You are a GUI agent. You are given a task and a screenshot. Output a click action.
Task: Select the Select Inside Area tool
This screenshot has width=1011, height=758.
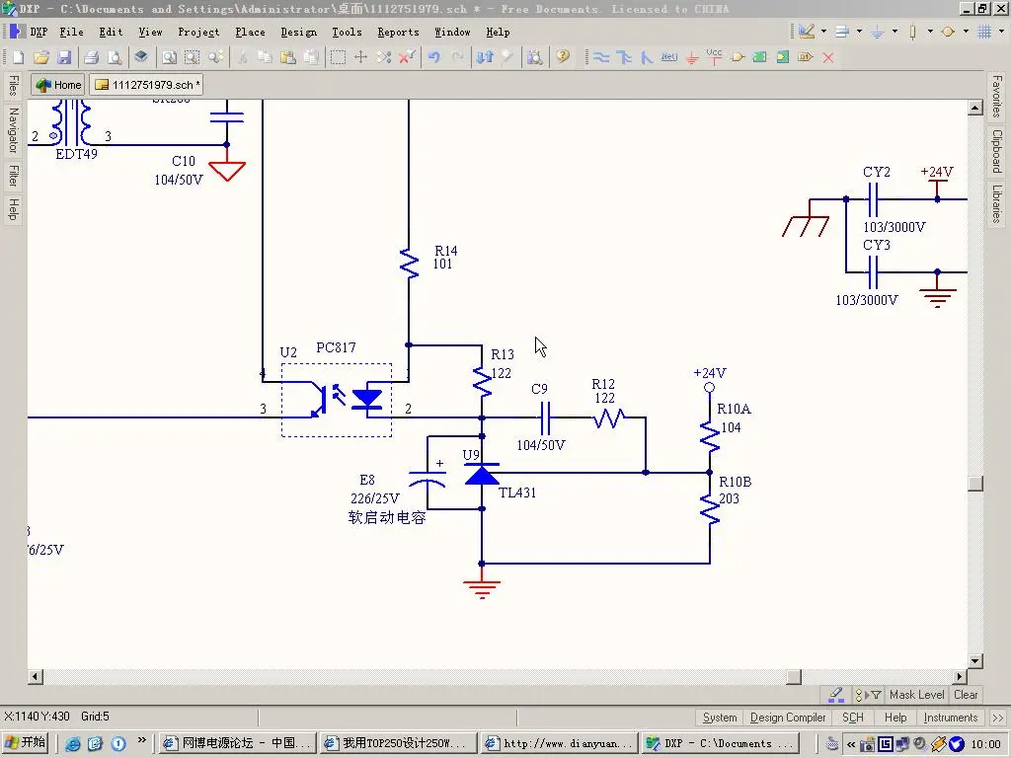click(338, 57)
